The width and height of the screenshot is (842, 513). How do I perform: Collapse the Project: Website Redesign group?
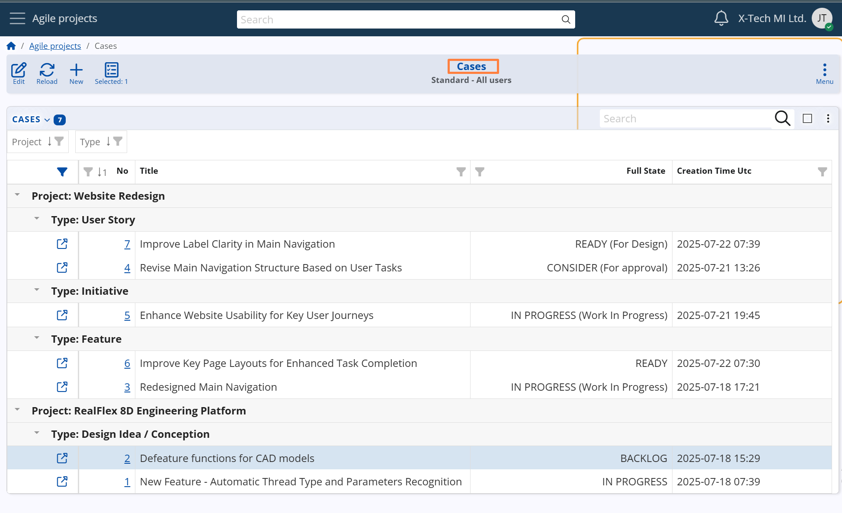[17, 195]
